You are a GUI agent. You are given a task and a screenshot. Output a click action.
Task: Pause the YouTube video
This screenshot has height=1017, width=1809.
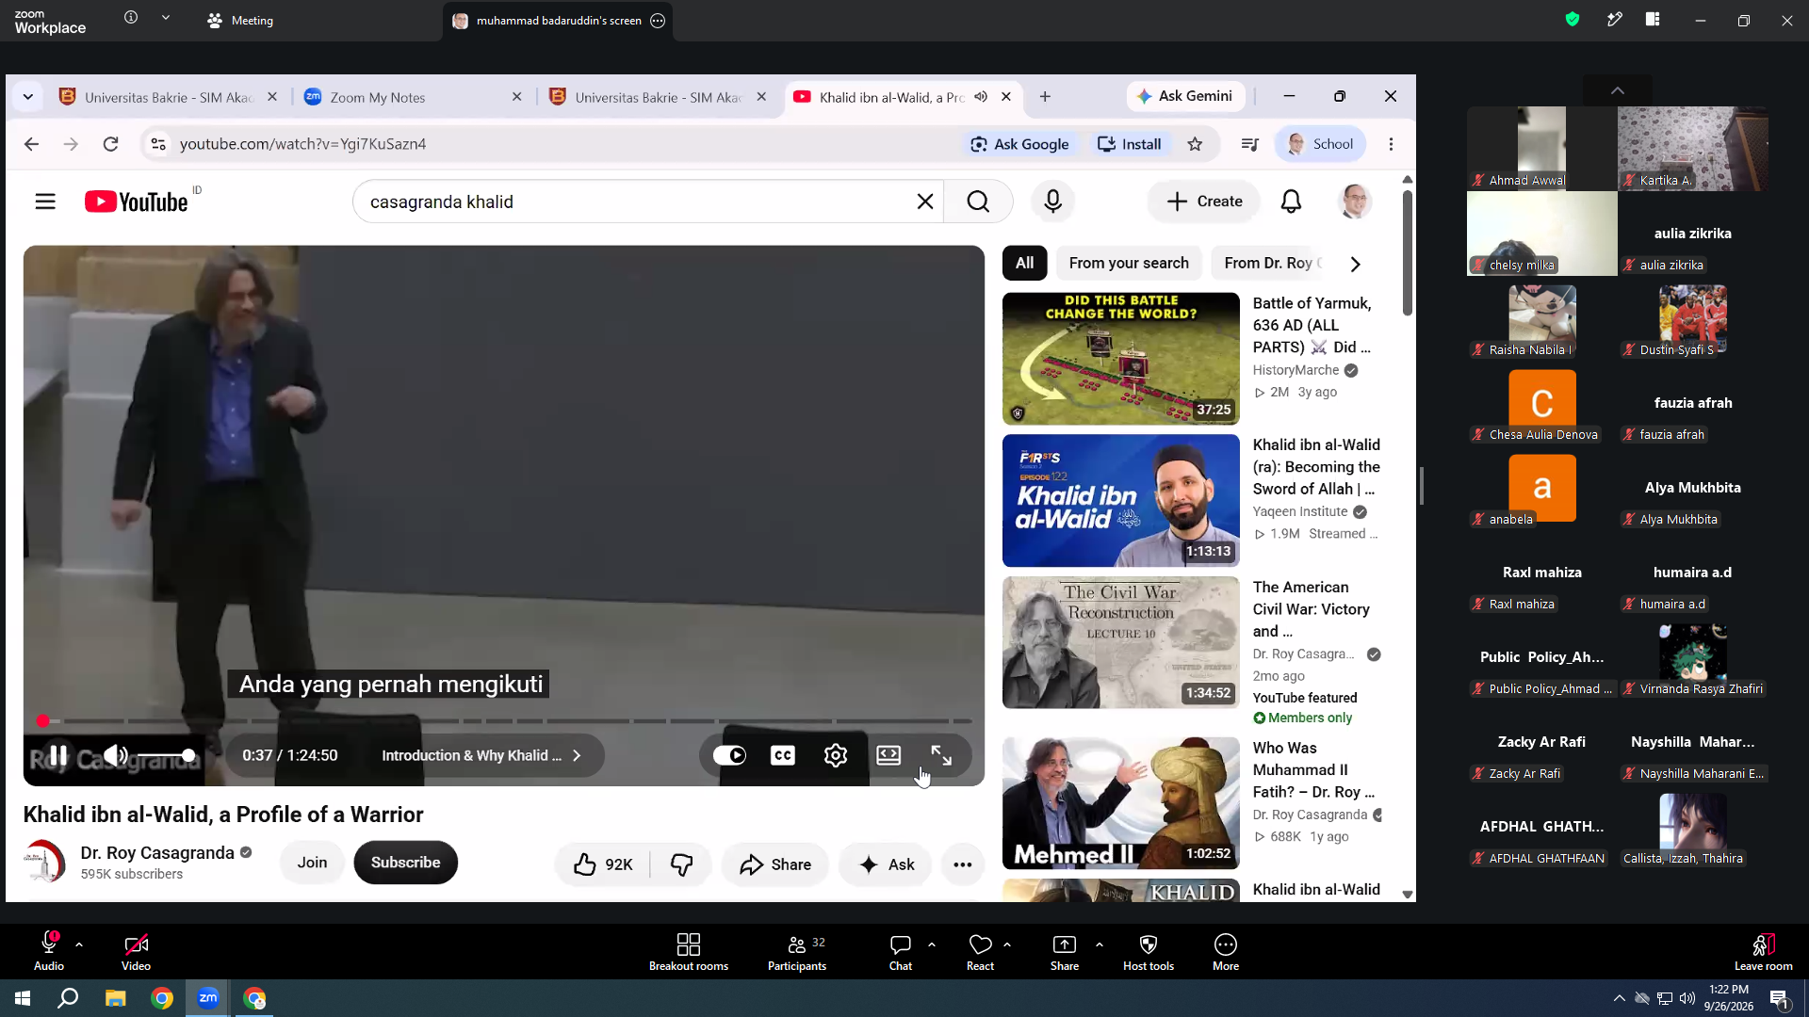click(x=58, y=755)
